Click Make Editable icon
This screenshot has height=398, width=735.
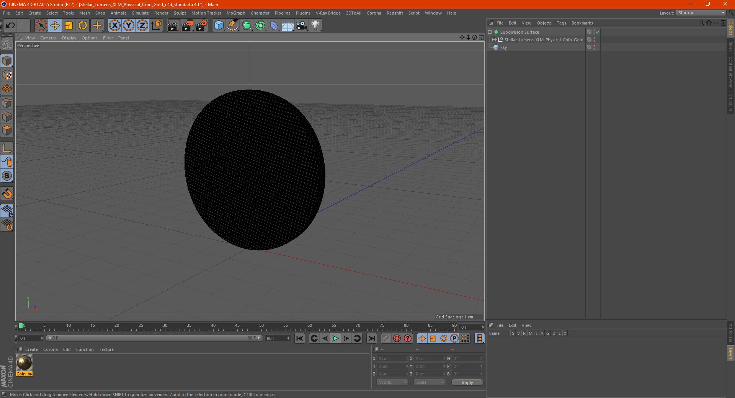click(7, 43)
